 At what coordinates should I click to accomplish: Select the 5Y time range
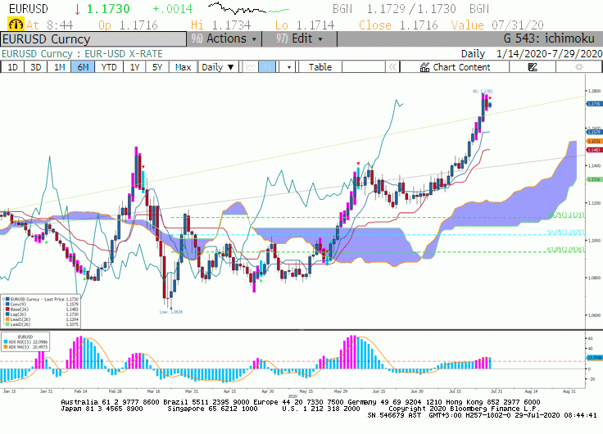(157, 67)
